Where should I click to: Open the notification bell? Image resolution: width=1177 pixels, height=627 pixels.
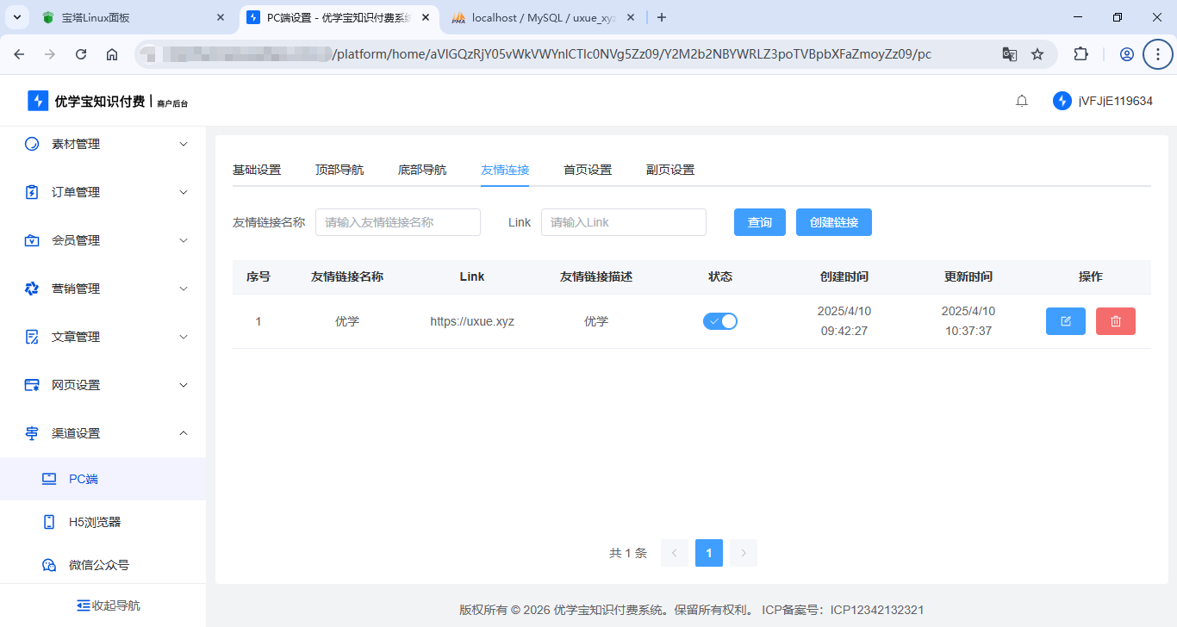click(1022, 101)
